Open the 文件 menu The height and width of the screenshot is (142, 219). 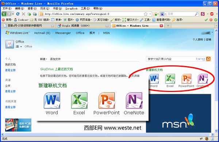(7, 8)
